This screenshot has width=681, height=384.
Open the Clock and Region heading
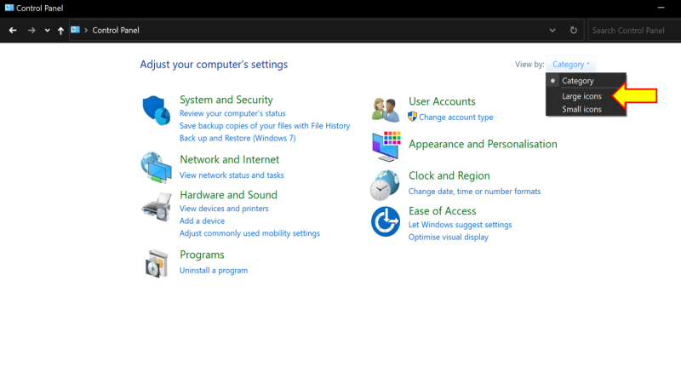click(449, 175)
